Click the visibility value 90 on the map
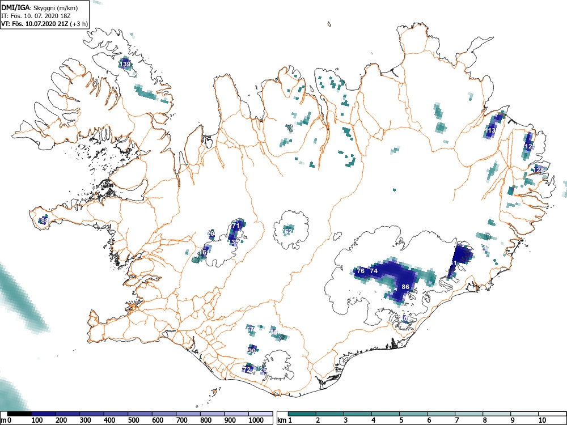The image size is (567, 425). [252, 351]
